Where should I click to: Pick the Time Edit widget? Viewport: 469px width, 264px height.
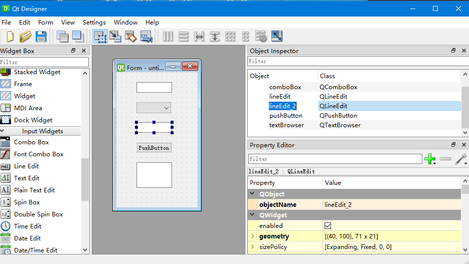tap(28, 226)
